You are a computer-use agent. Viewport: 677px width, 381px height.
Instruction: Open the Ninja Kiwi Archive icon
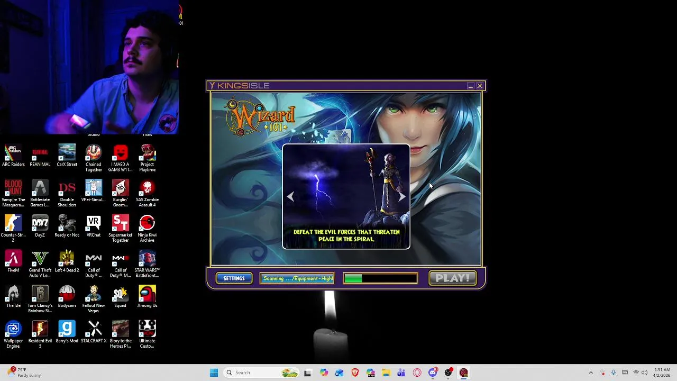pos(147,229)
